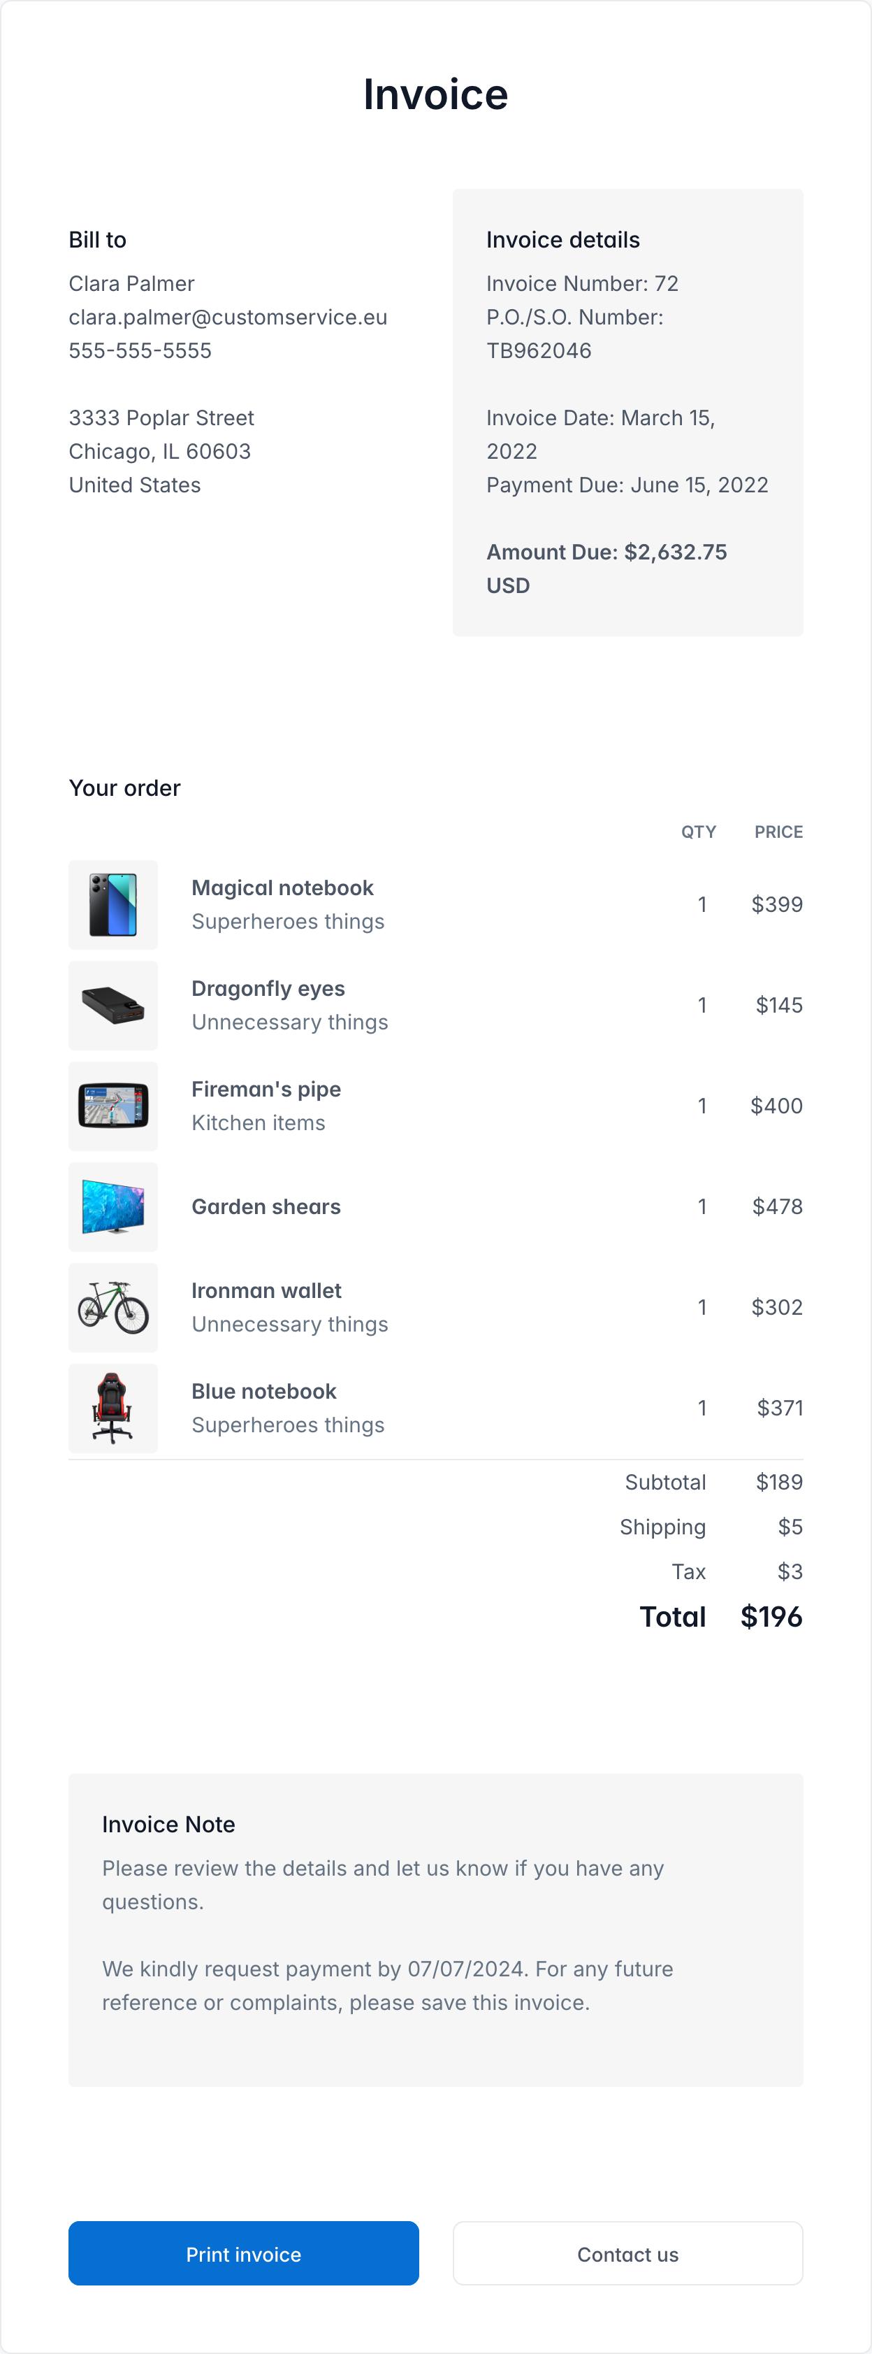Click the TV thumbnail beside Garden shears

[x=113, y=1206]
